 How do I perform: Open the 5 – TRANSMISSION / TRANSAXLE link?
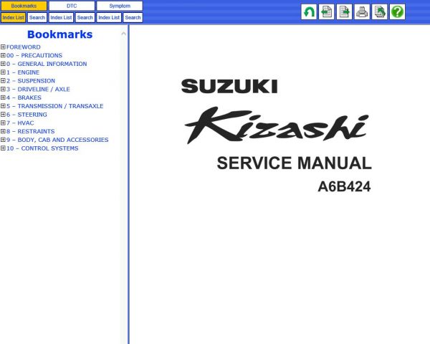(x=55, y=106)
